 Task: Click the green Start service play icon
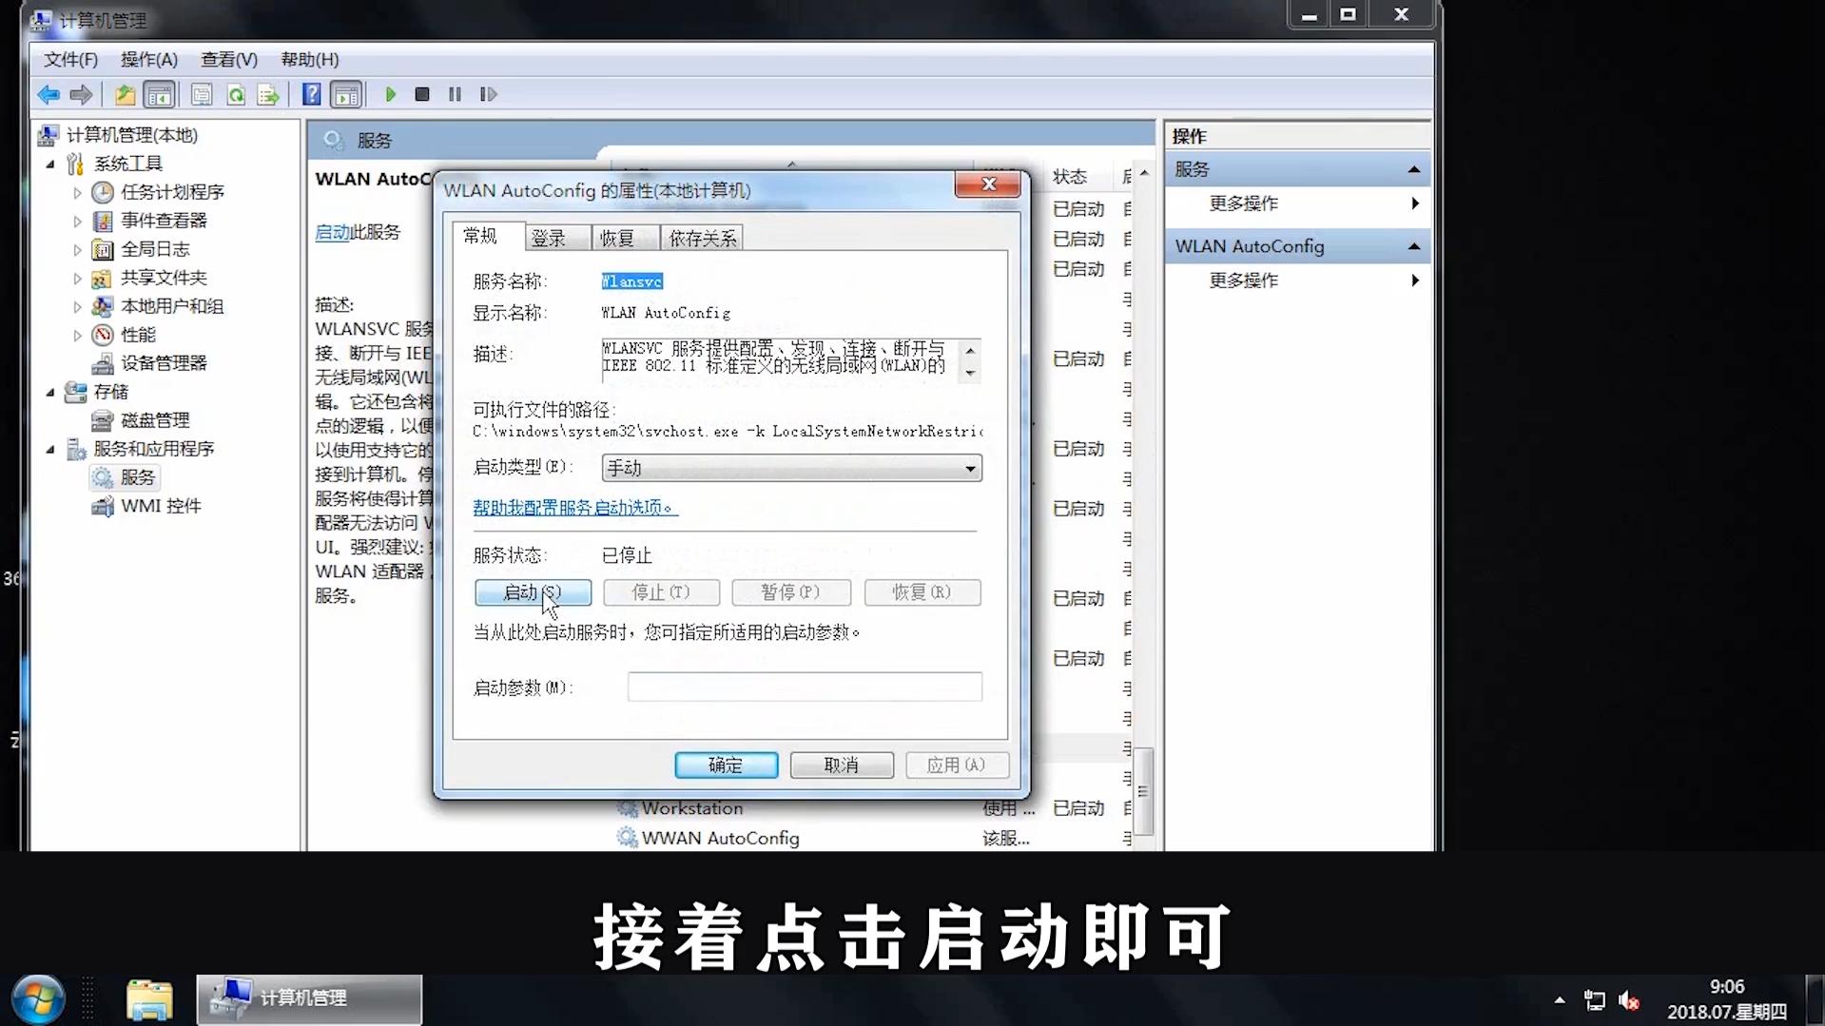(x=390, y=94)
